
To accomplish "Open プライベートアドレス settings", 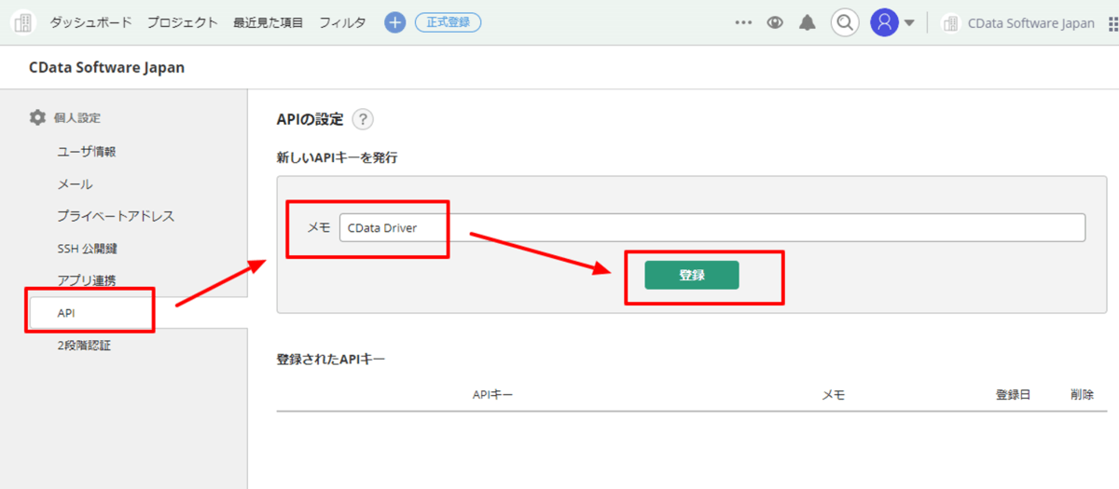I will point(116,216).
